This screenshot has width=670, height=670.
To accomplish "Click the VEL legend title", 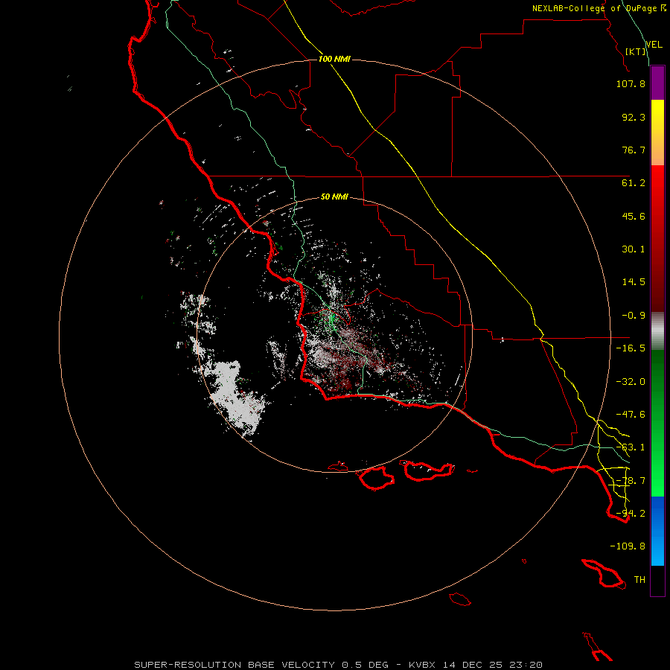I will pyautogui.click(x=654, y=45).
